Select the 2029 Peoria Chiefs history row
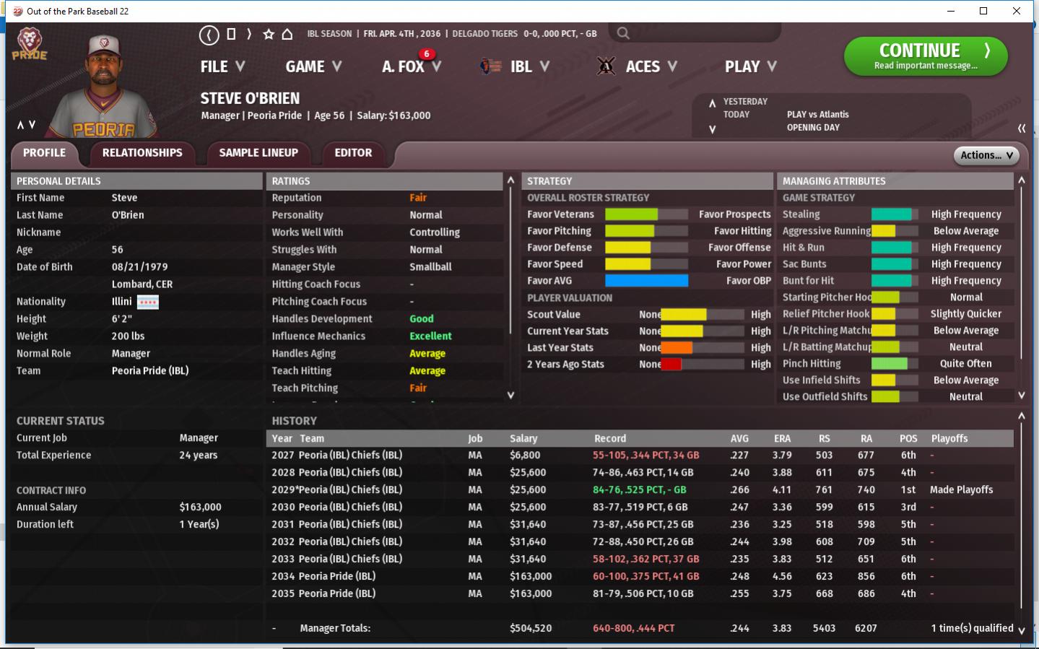This screenshot has height=649, width=1039. [640, 489]
